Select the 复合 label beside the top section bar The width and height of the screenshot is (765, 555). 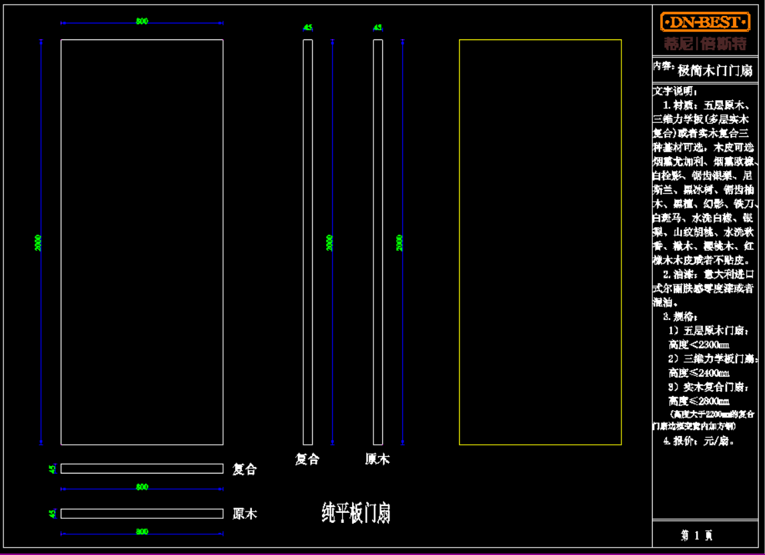(245, 470)
